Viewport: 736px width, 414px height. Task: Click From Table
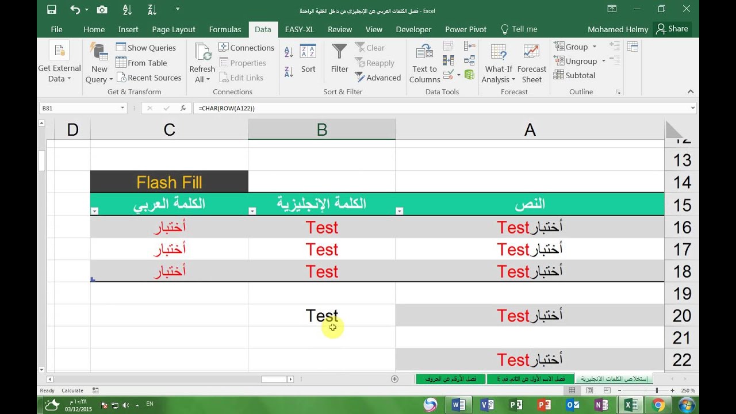click(141, 63)
